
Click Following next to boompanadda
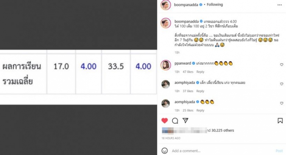[215, 5]
